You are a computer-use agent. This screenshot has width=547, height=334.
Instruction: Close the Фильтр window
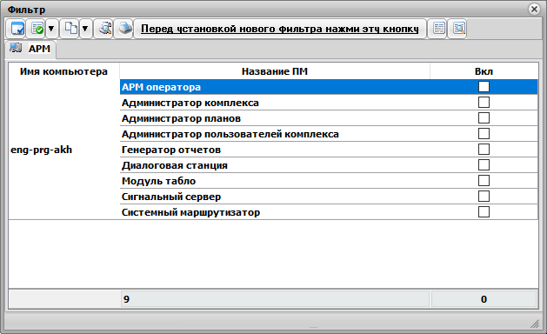[x=534, y=9]
